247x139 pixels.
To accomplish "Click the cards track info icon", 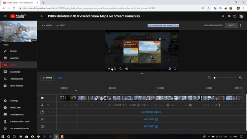I will click(42, 126).
